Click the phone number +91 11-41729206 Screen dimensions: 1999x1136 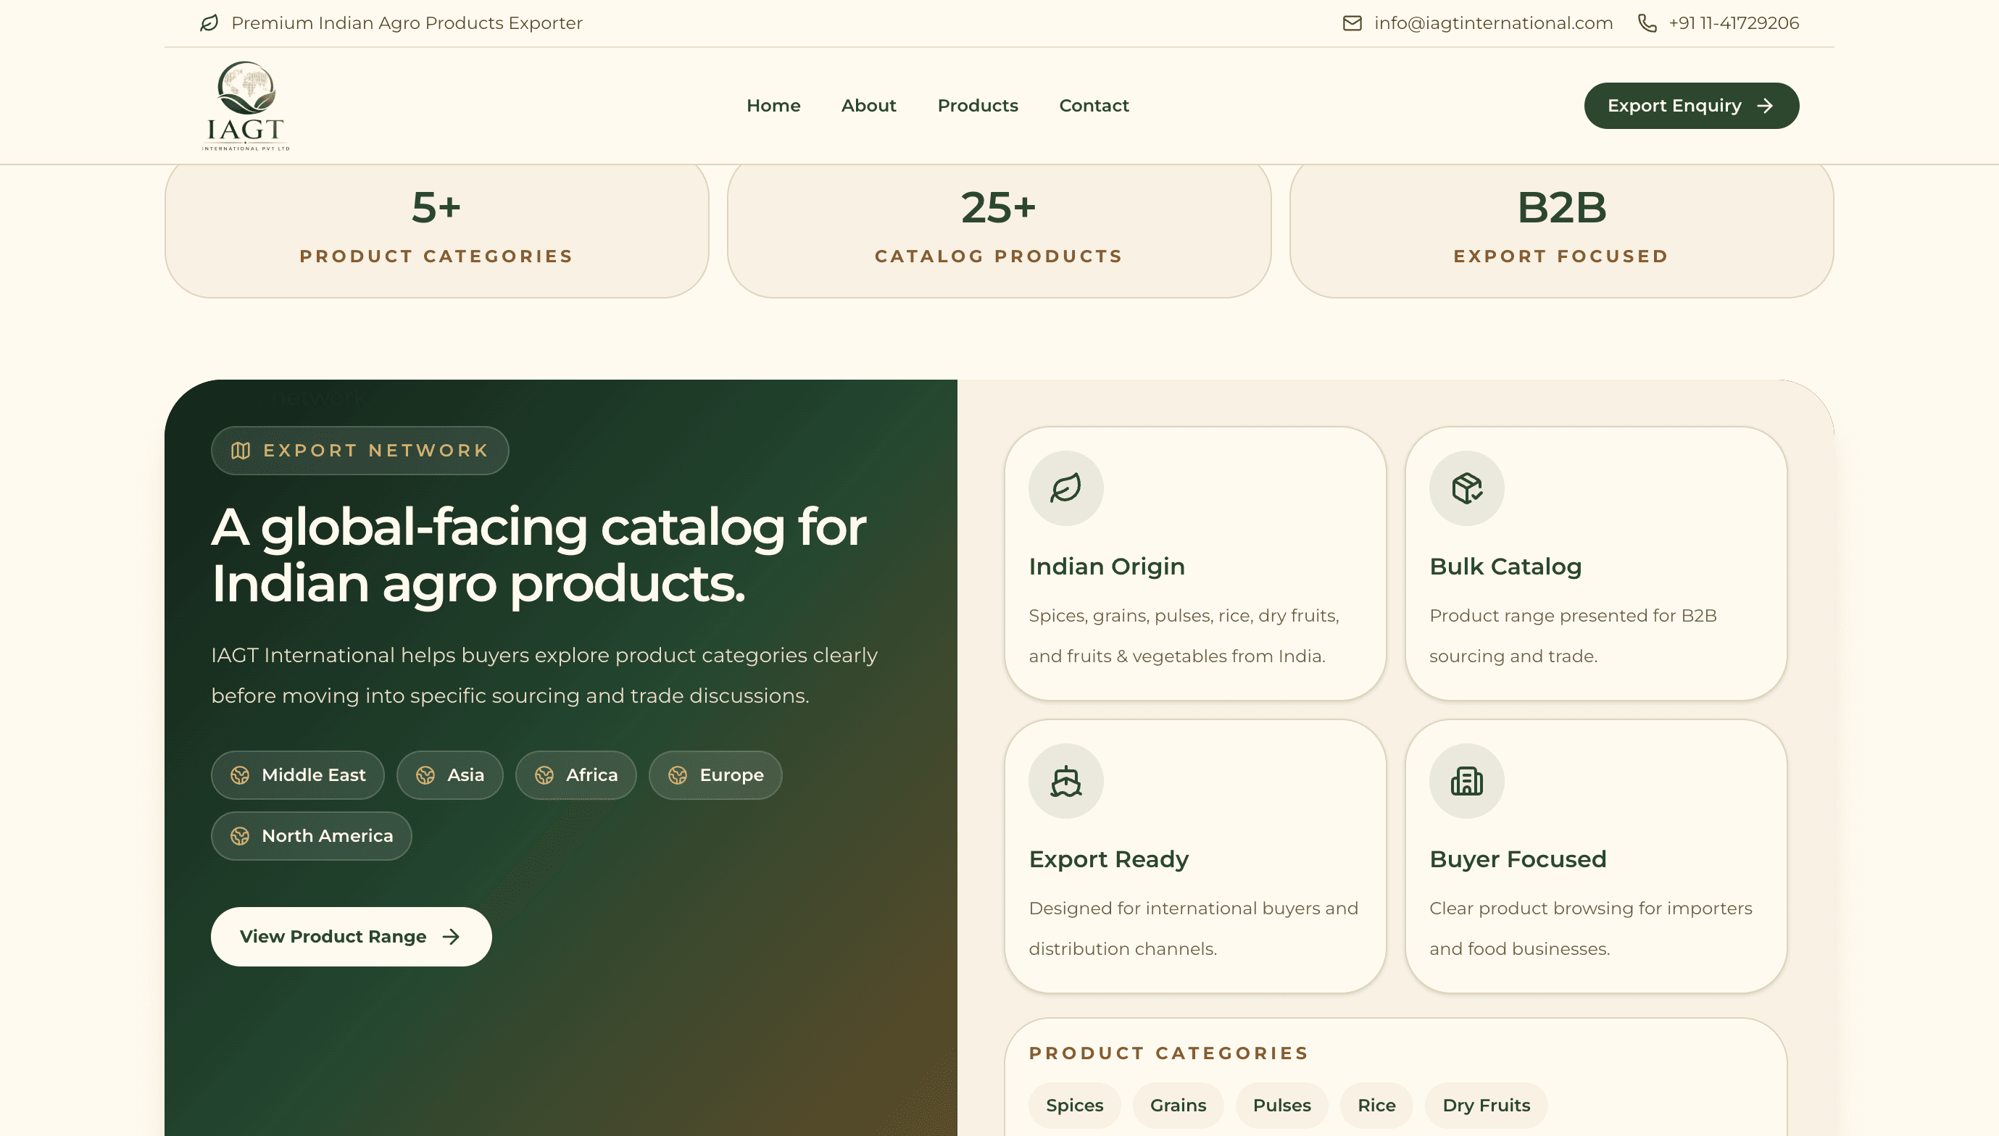tap(1734, 23)
